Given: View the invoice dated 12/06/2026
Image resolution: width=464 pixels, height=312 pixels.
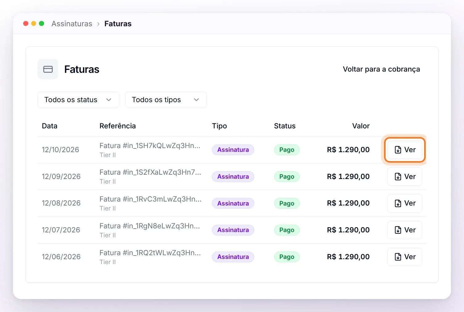Looking at the screenshot, I should (x=405, y=257).
